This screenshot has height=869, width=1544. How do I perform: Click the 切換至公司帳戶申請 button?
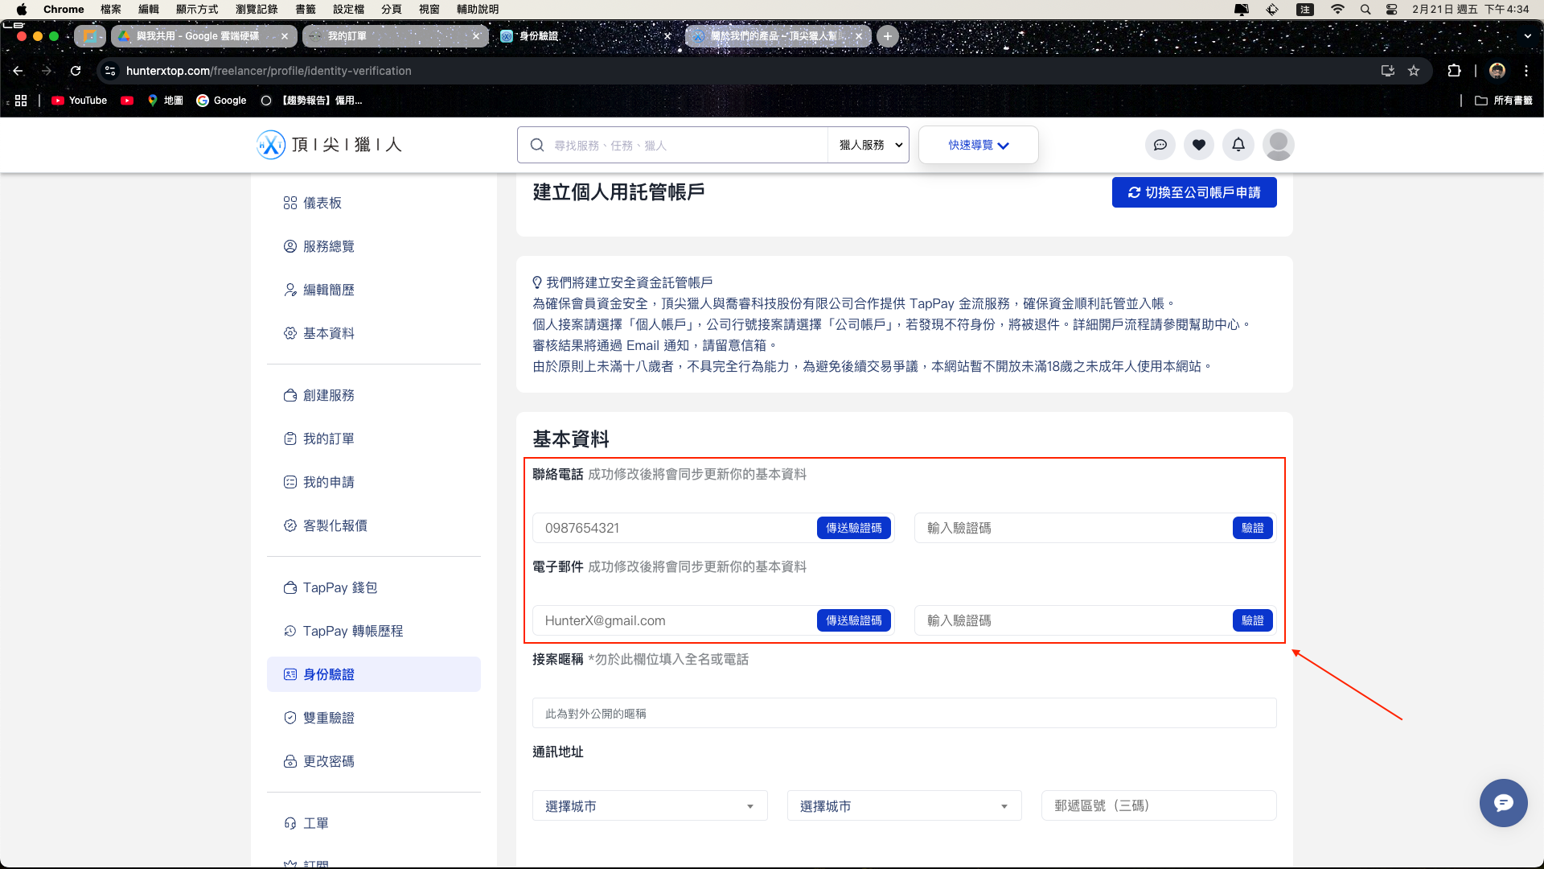pyautogui.click(x=1193, y=192)
